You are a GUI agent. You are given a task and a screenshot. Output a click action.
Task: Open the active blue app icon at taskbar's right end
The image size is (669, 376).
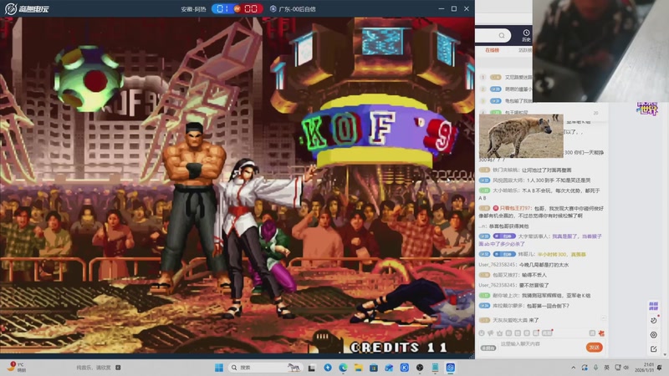click(451, 368)
